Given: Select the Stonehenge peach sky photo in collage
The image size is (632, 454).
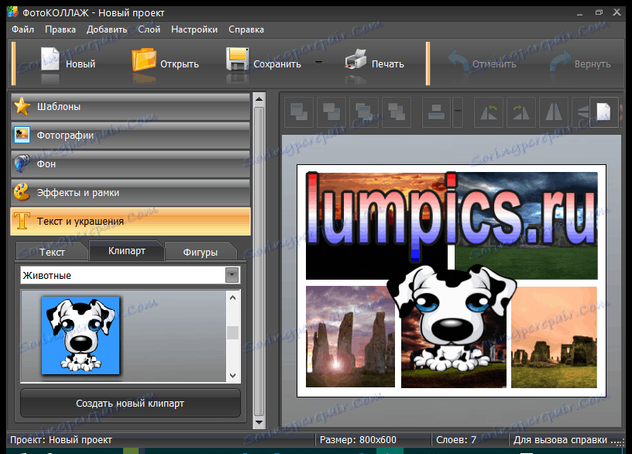Looking at the screenshot, I should point(554,337).
